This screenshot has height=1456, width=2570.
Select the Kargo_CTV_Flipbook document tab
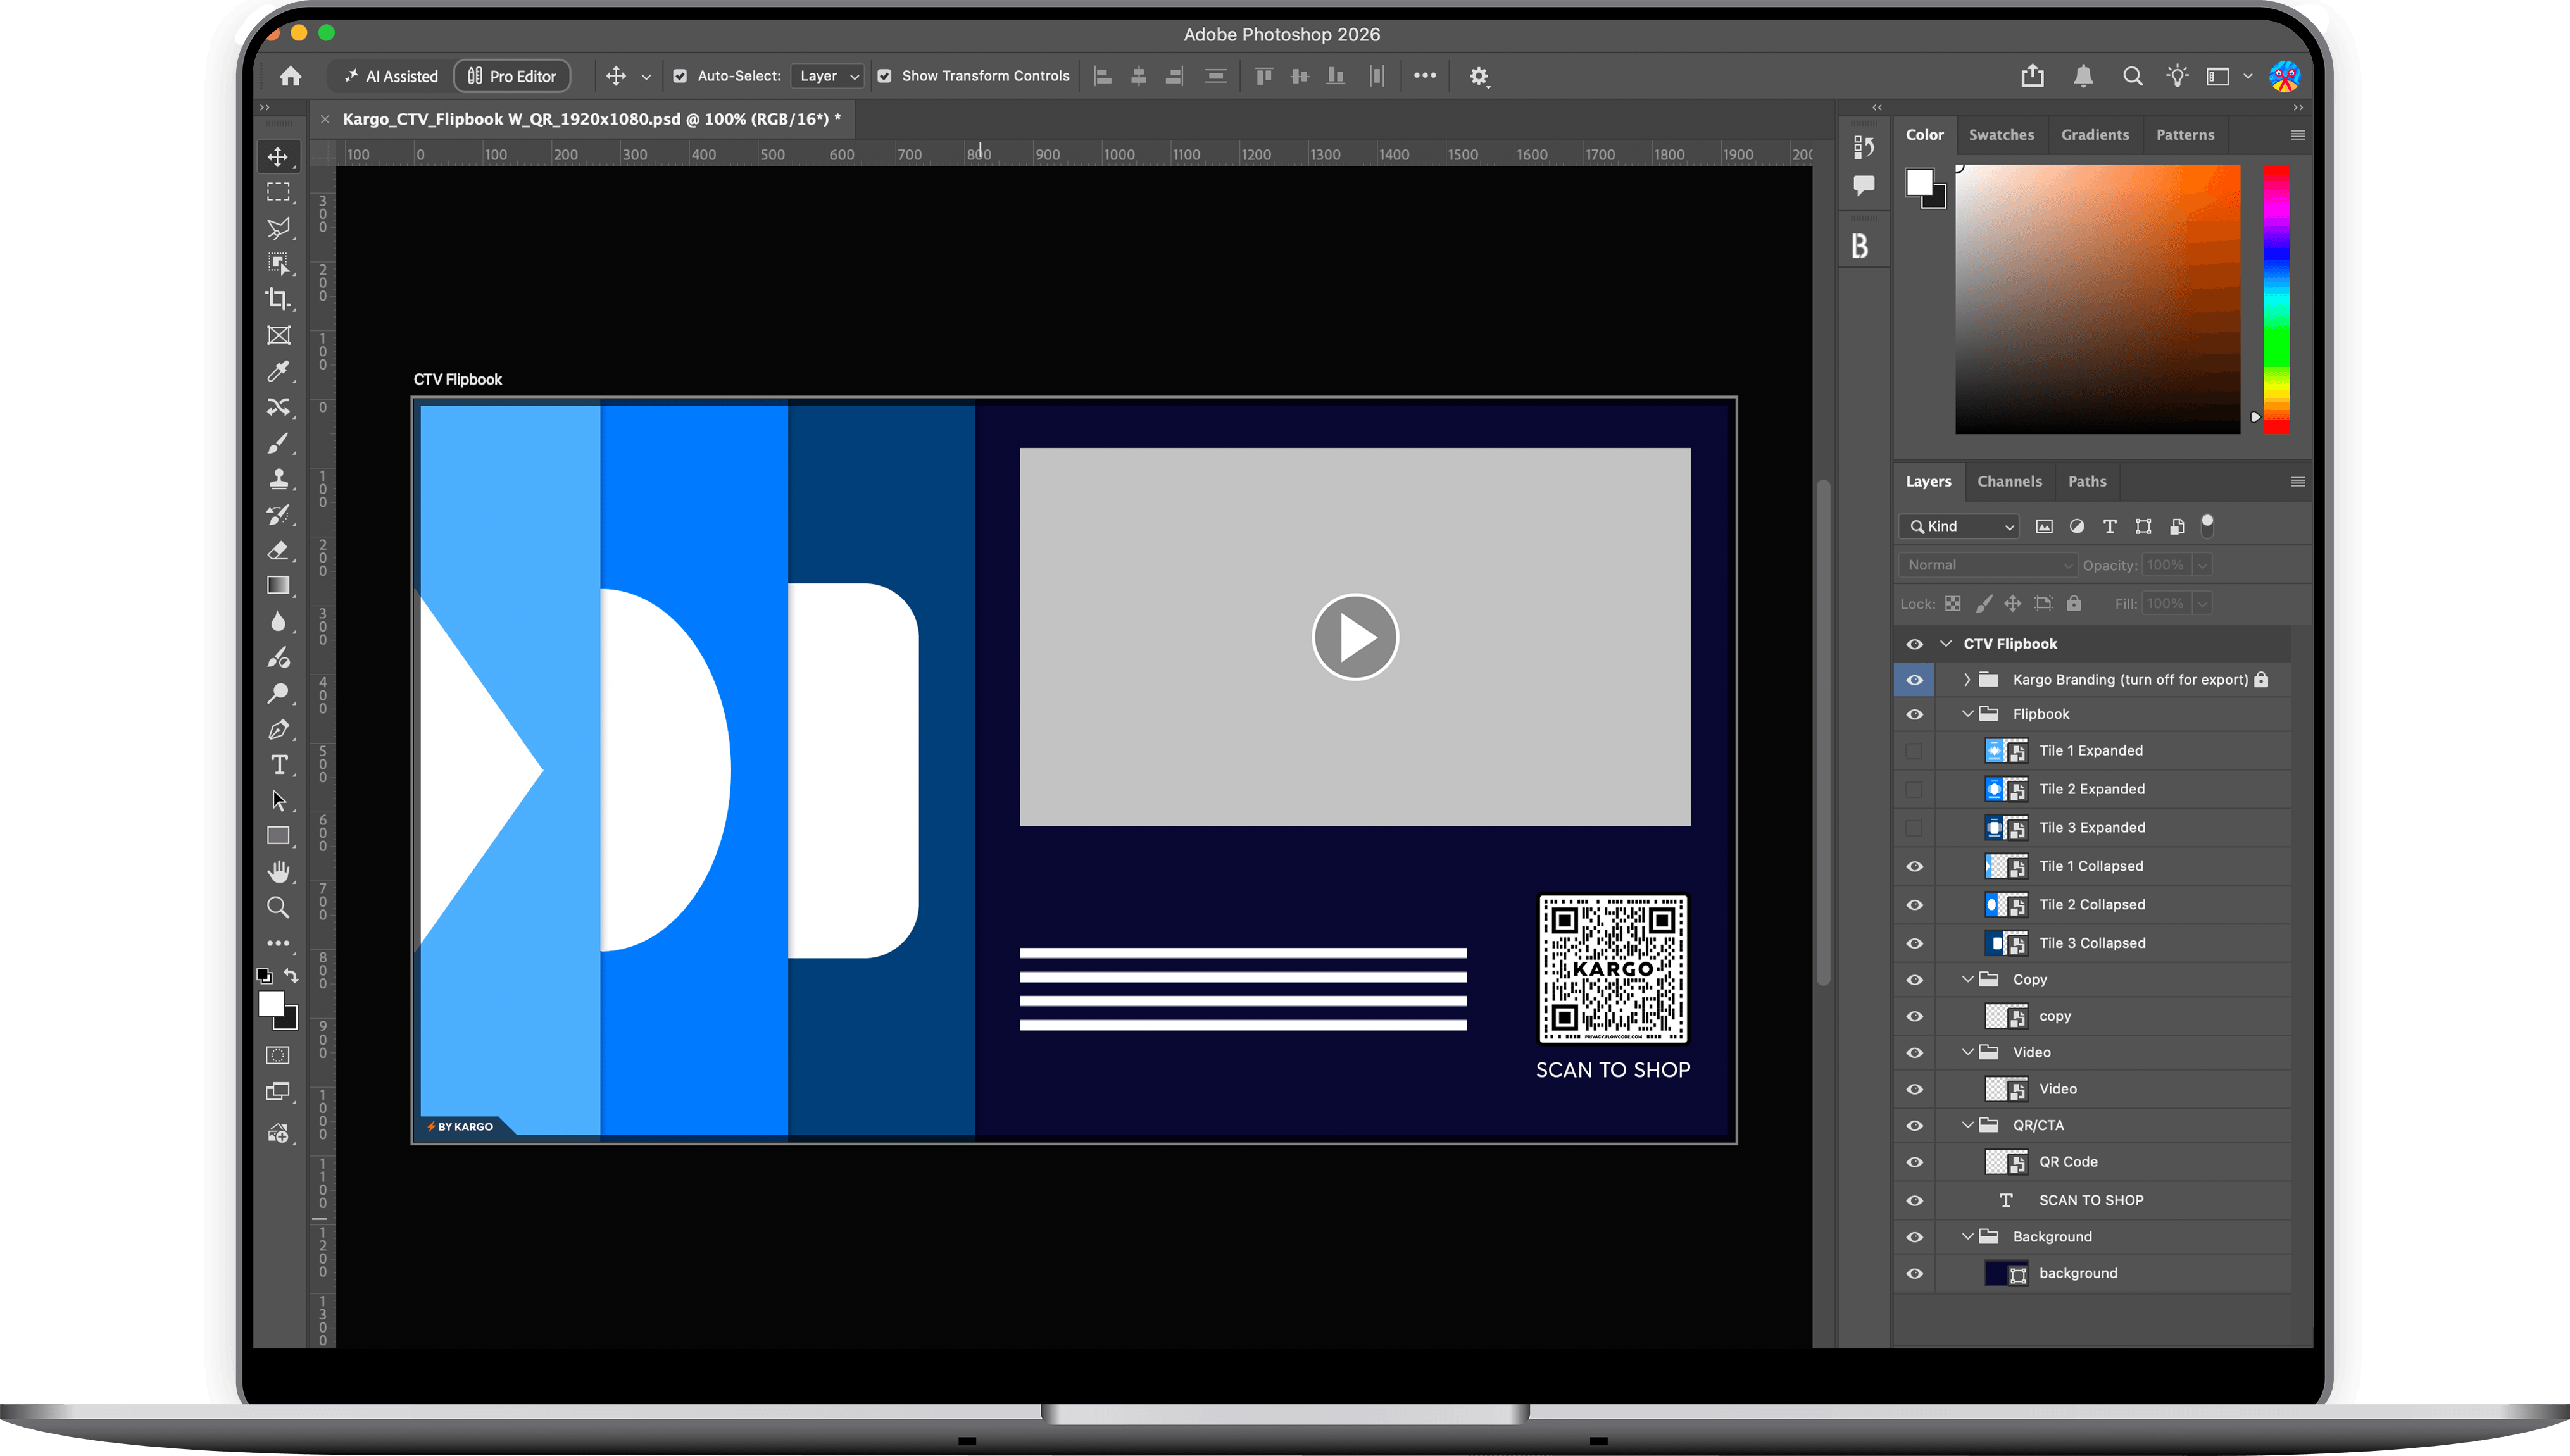591,119
